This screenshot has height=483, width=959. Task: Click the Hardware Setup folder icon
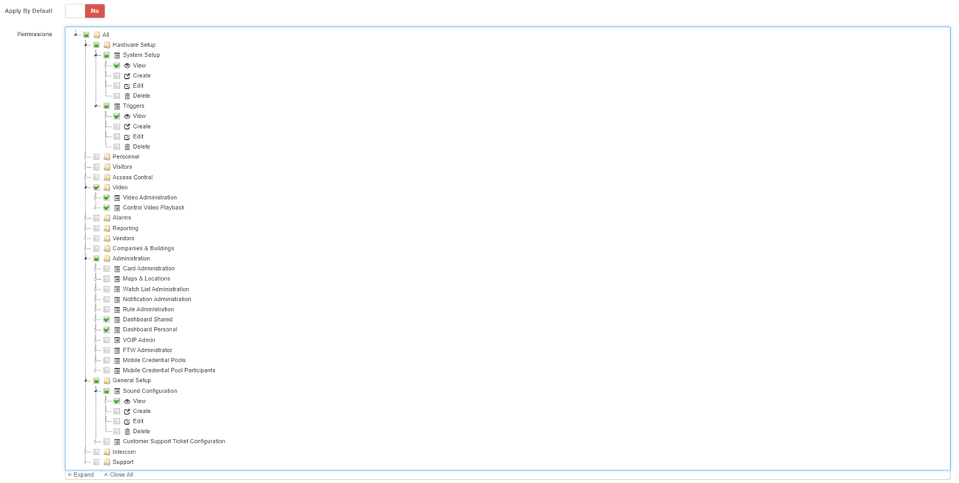pyautogui.click(x=107, y=45)
